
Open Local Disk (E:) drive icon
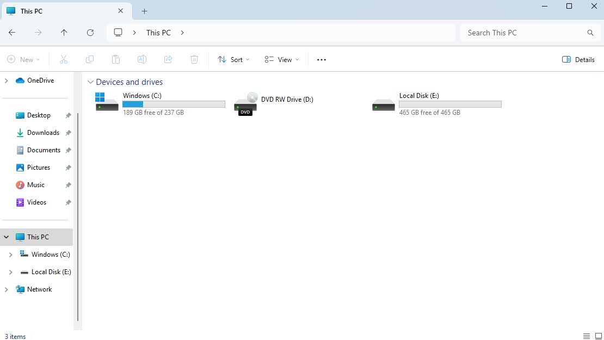383,104
